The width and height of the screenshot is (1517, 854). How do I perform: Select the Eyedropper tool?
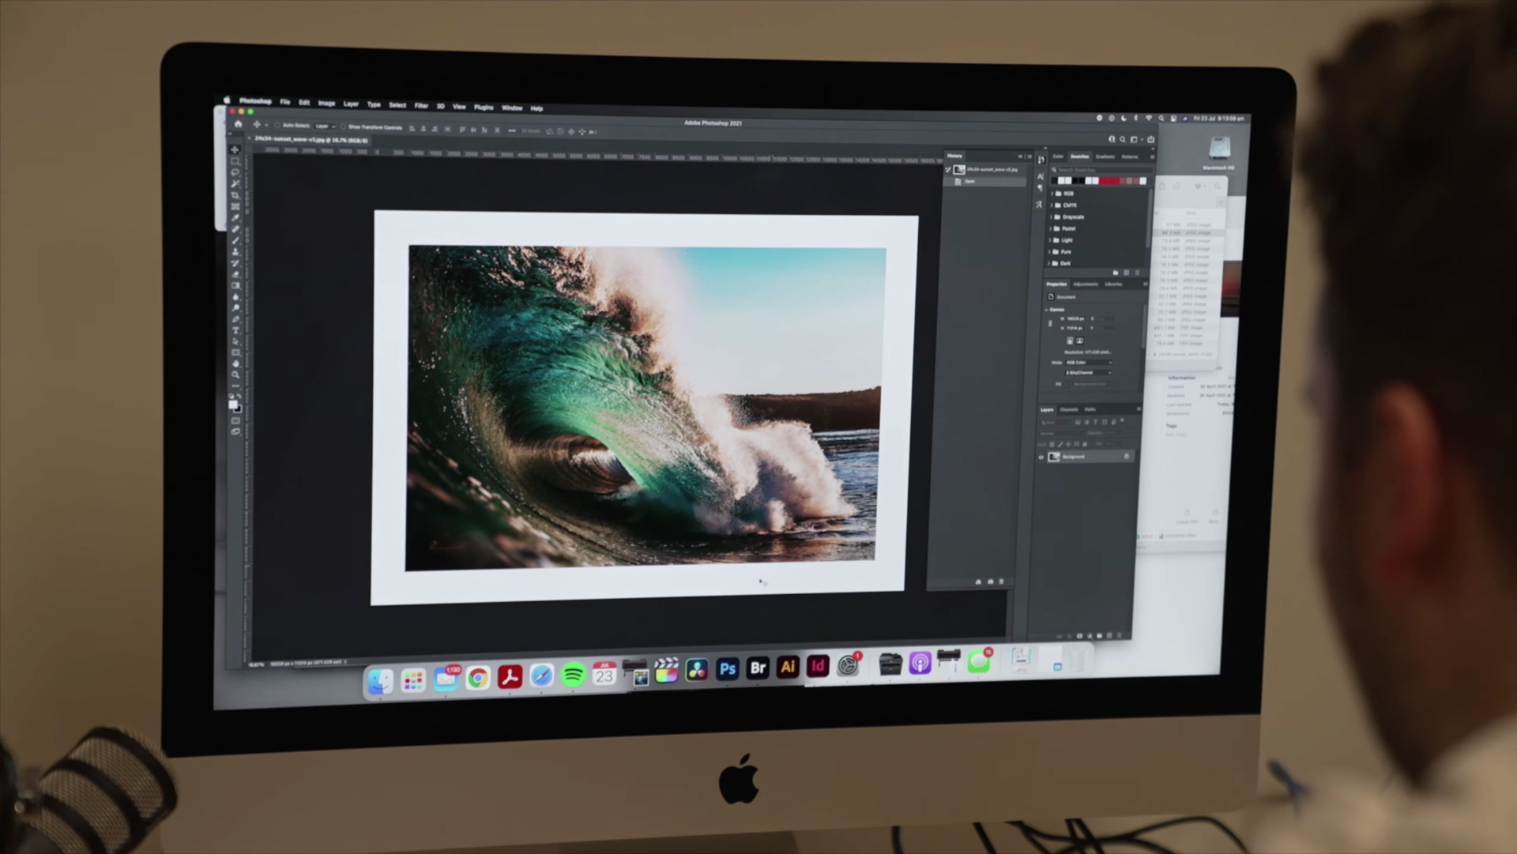tap(235, 217)
